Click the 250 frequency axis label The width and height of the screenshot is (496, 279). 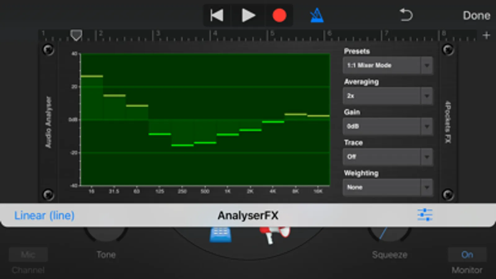click(182, 191)
